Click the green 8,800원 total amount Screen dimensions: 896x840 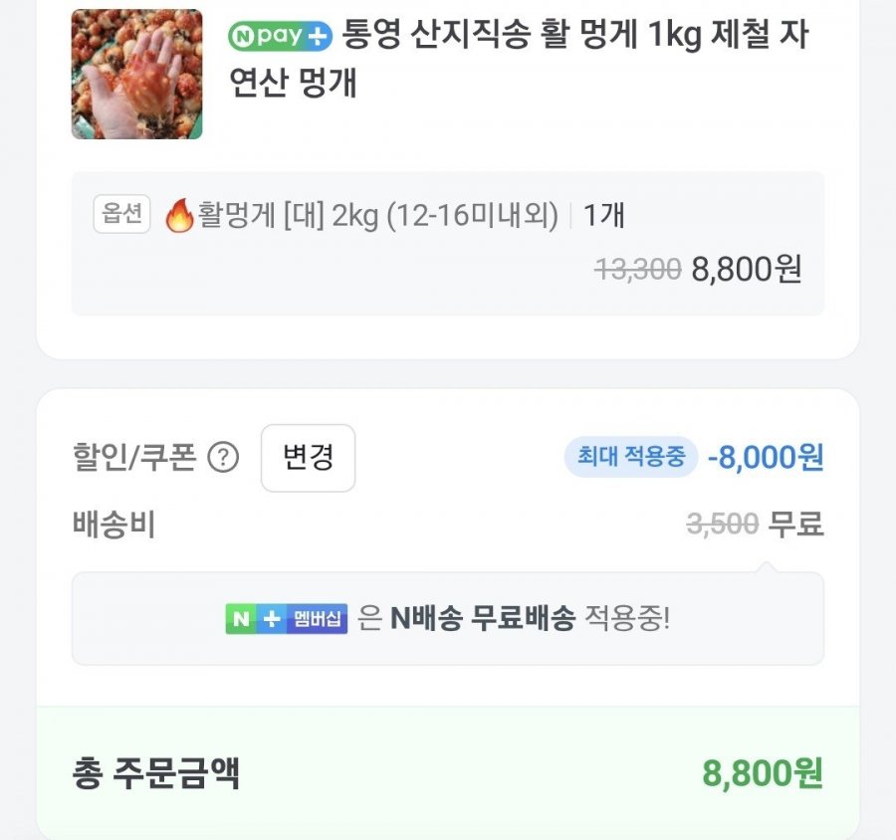point(763,772)
